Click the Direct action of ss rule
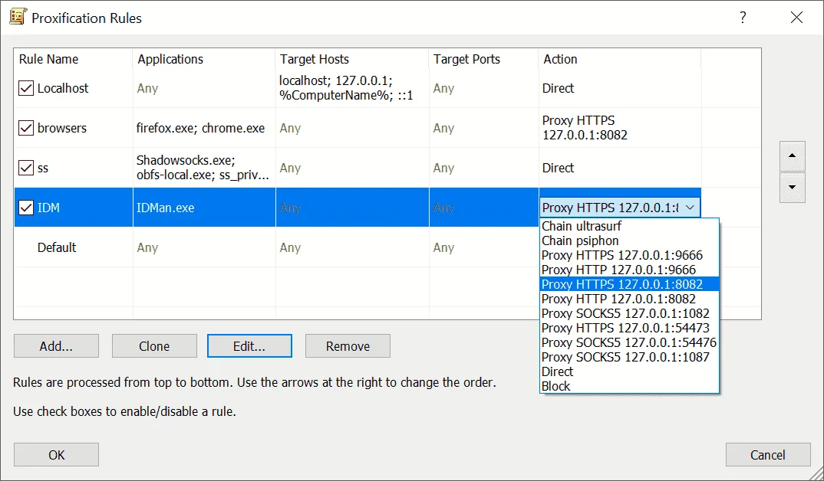Screen dimensions: 824x481 pyautogui.click(x=558, y=168)
